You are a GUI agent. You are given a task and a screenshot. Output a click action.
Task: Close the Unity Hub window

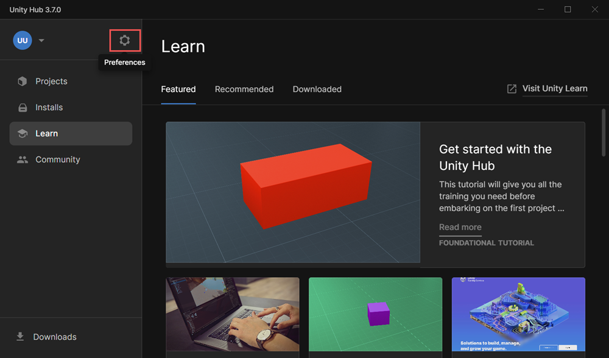(x=594, y=9)
